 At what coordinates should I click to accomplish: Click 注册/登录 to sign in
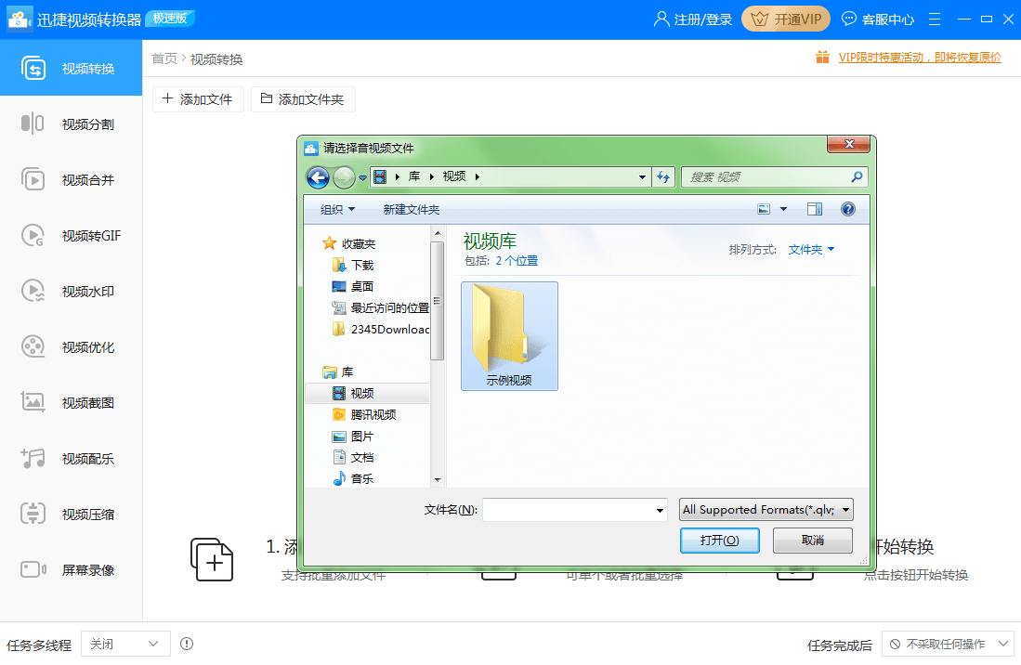pyautogui.click(x=693, y=20)
